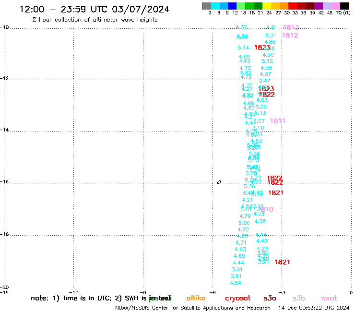355x312 pixels.
Task: Click the dark red 's3a' satellite label
Action: (x=270, y=299)
